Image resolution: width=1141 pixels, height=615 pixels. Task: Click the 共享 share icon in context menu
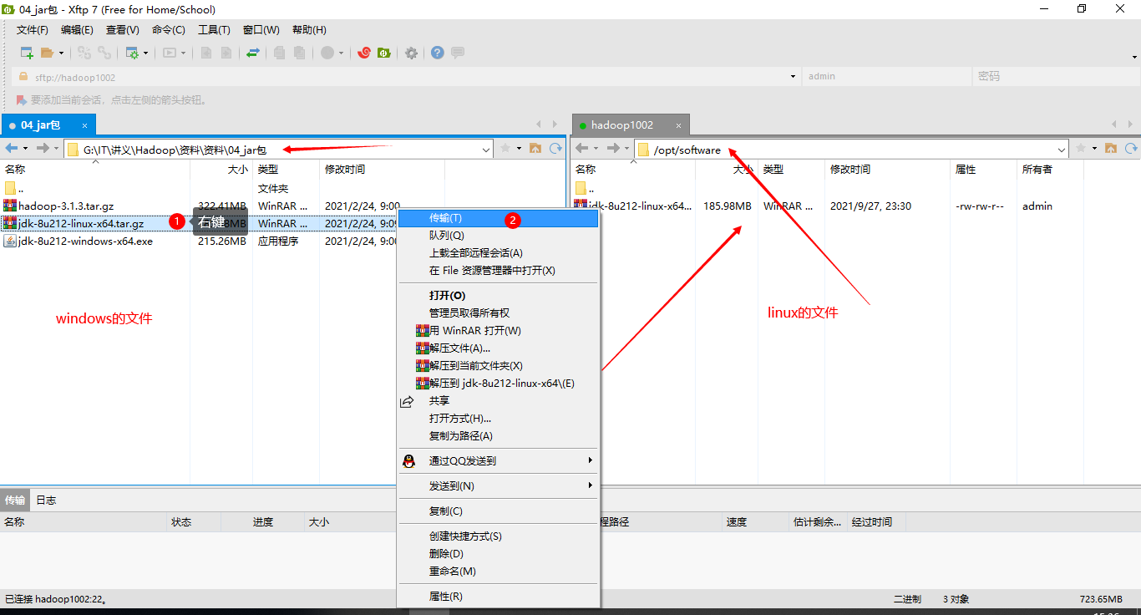coord(407,401)
